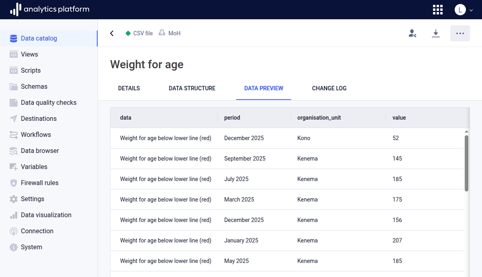Download the Weight for age dataset
Viewport: 482px width, 277px height.
click(436, 33)
